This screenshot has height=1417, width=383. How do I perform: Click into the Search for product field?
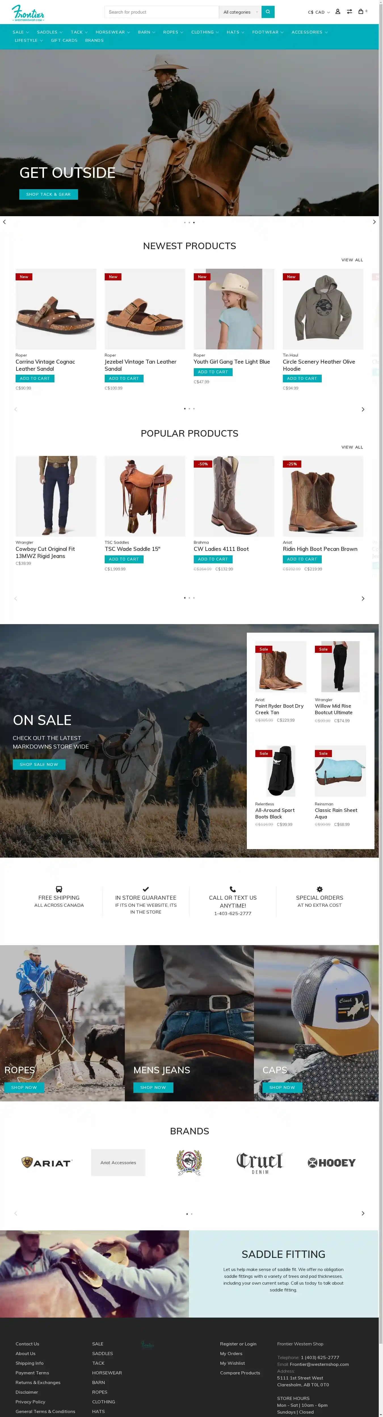(161, 12)
